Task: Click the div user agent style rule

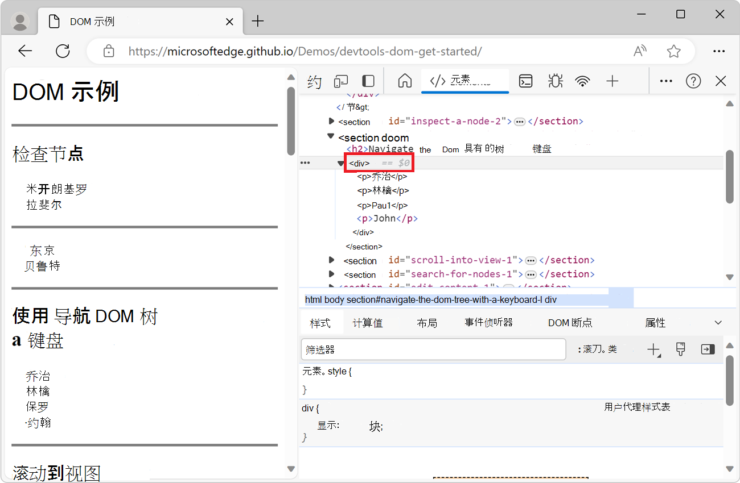Action: point(512,423)
